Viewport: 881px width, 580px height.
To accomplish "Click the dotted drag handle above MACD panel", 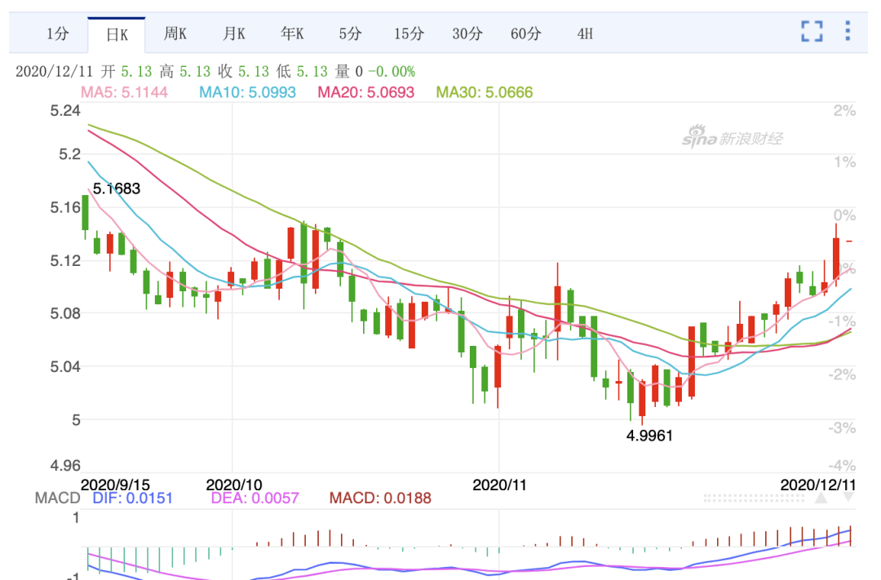I will click(x=754, y=498).
